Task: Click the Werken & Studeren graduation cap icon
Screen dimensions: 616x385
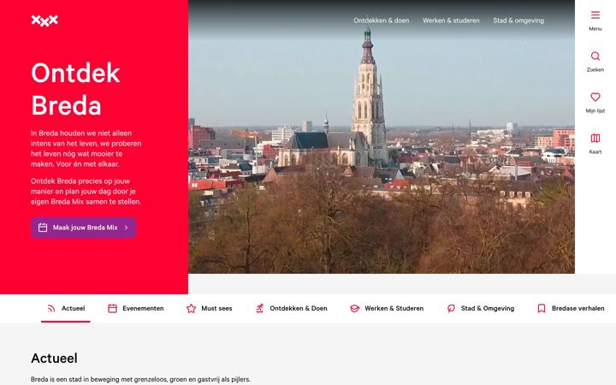Action: pyautogui.click(x=354, y=308)
